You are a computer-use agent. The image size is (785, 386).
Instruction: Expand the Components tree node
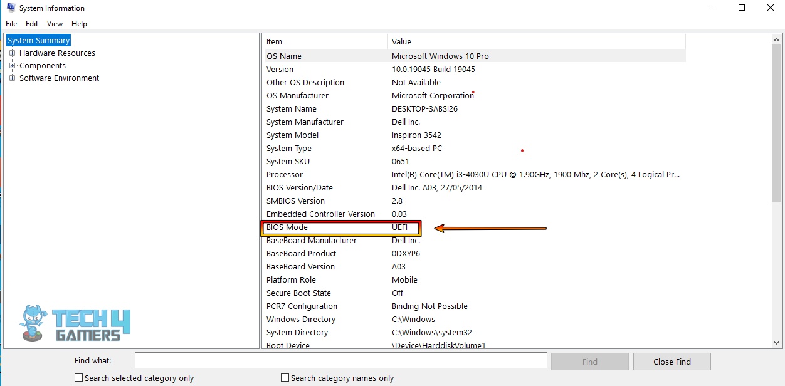[13, 66]
